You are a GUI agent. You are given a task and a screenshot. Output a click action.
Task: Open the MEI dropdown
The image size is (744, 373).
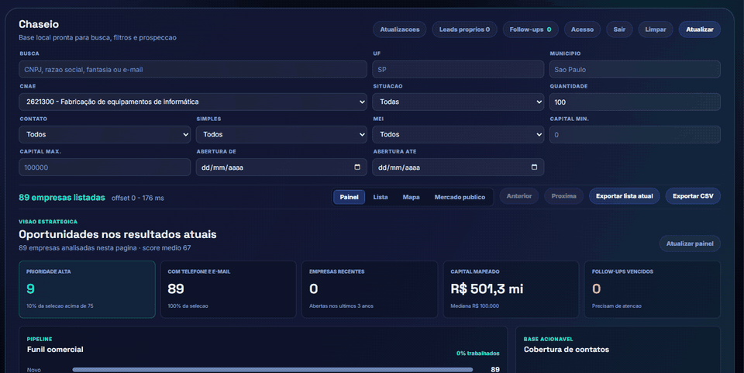(x=458, y=135)
